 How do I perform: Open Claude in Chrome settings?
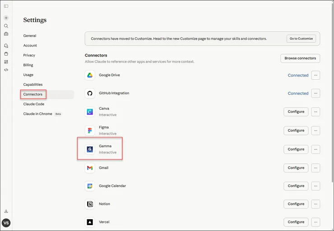38,114
